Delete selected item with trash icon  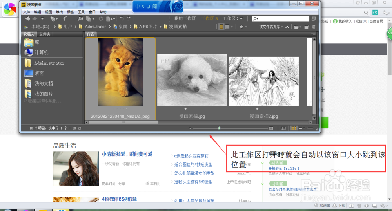coord(314,27)
